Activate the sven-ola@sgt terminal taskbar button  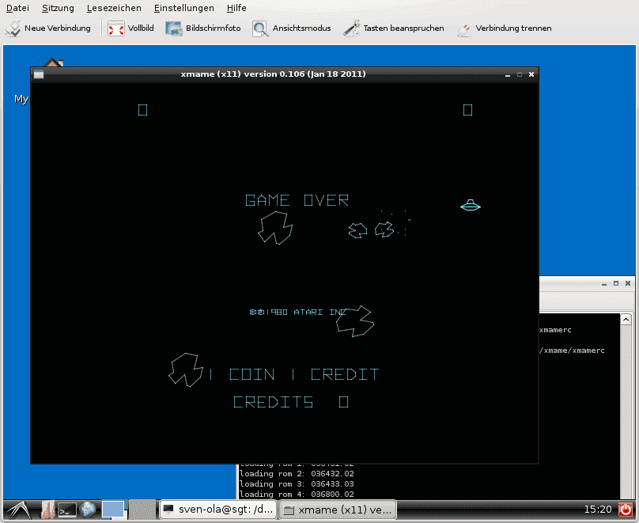pyautogui.click(x=218, y=510)
